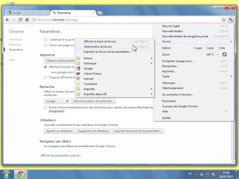Click the FR language indicator
Viewport: 239px width, 179px height.
point(190,174)
